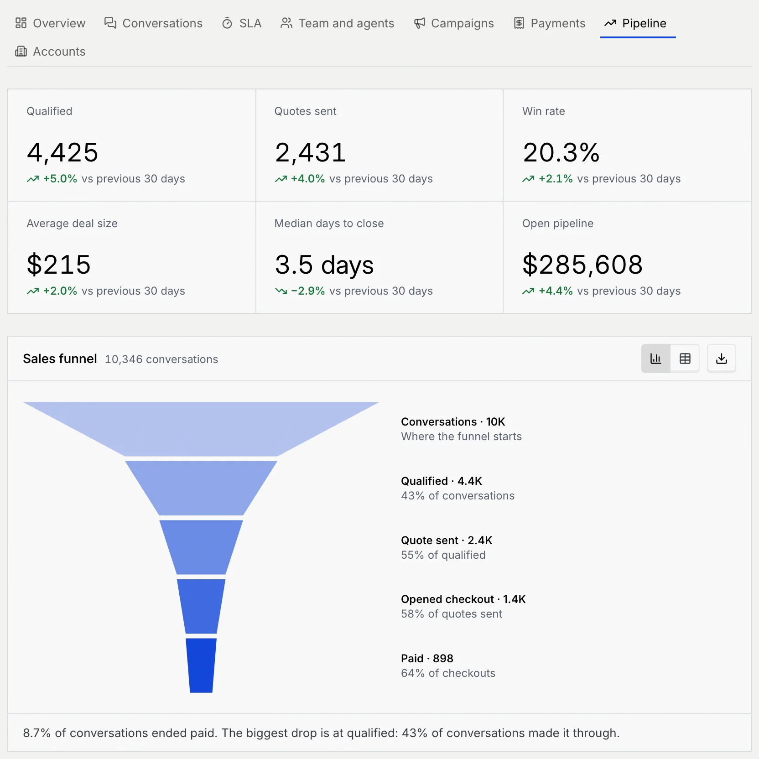Open the Payments tab
The width and height of the screenshot is (759, 759).
(549, 23)
